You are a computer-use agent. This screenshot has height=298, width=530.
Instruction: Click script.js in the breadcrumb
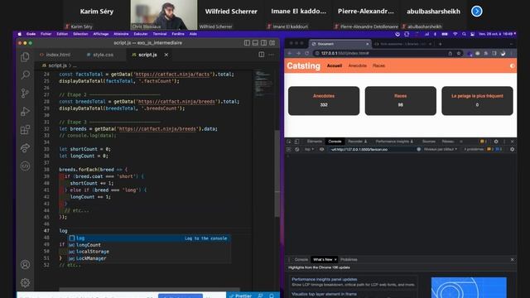(57, 65)
